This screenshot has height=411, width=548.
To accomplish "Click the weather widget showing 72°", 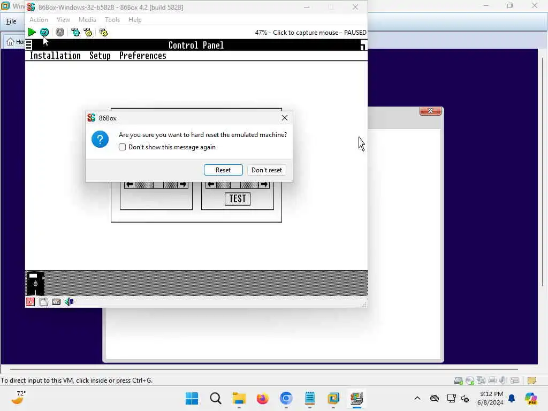I will 18,398.
